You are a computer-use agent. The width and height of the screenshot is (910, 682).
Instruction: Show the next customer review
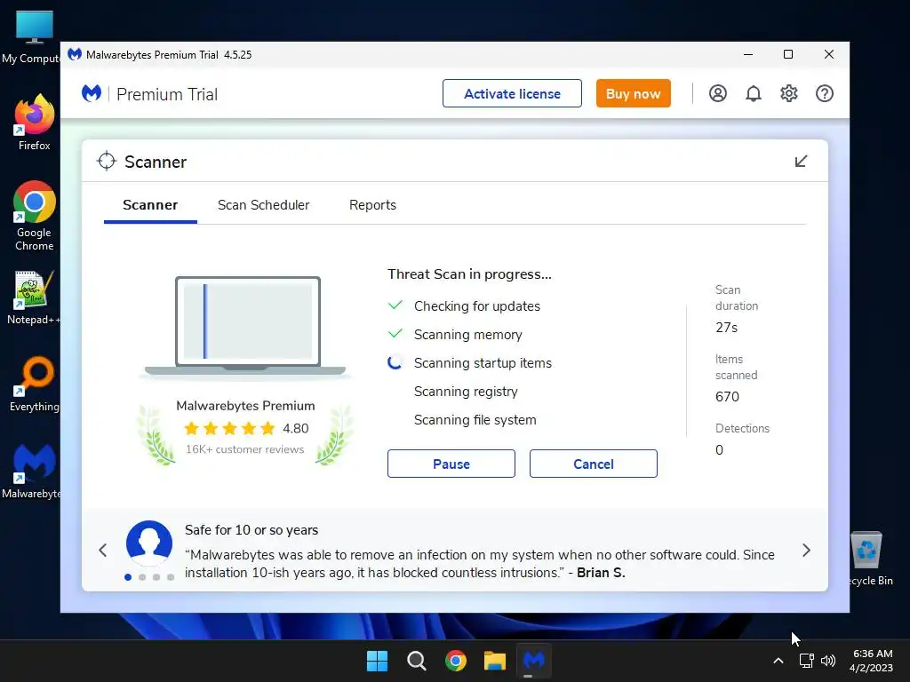(806, 550)
